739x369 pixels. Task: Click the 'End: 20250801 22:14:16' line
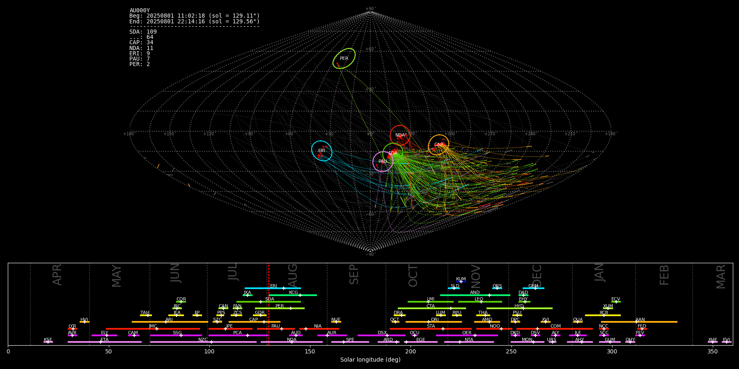click(195, 21)
